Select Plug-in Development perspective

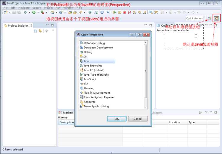click(x=95, y=93)
